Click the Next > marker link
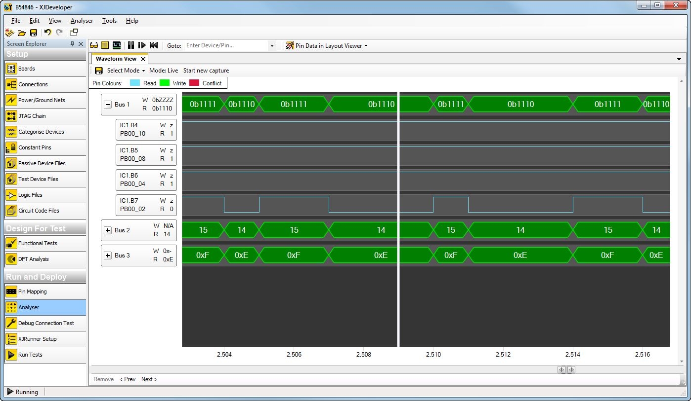Screen dimensions: 691x401 coord(149,379)
